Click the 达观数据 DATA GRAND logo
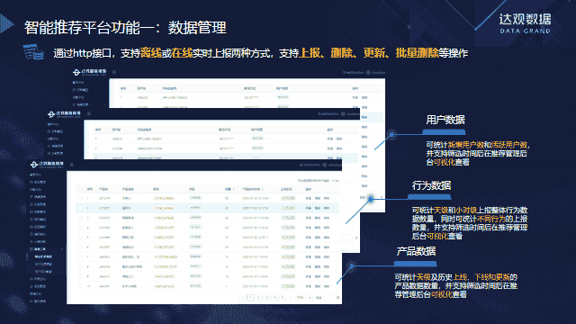This screenshot has height=324, width=576. click(x=525, y=23)
